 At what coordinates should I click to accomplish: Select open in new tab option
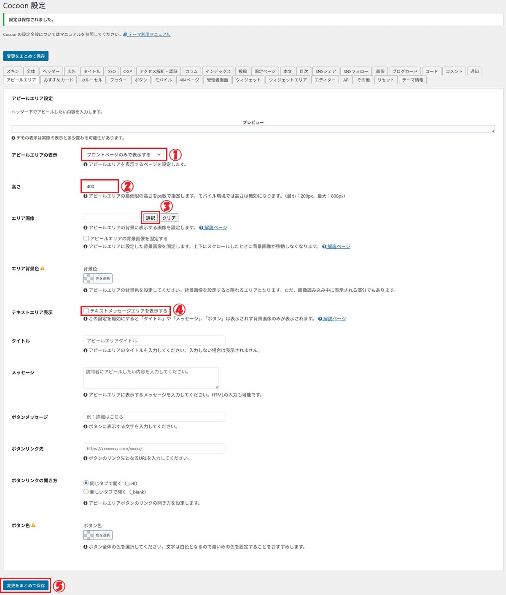point(86,492)
